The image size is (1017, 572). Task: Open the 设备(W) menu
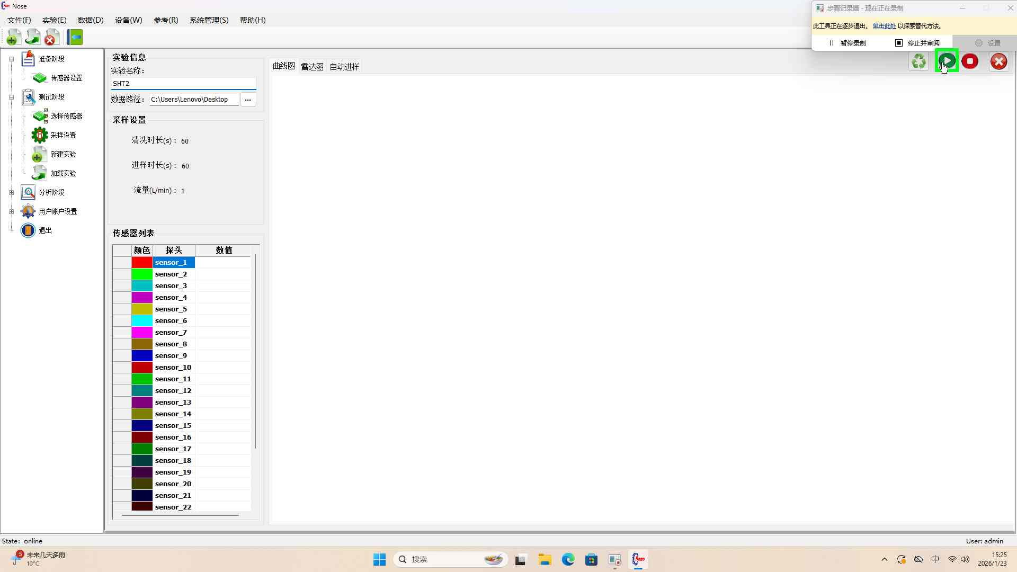click(128, 20)
